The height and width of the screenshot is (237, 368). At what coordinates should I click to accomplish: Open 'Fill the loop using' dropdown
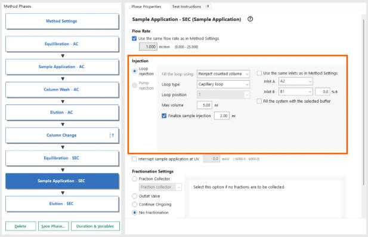click(223, 74)
